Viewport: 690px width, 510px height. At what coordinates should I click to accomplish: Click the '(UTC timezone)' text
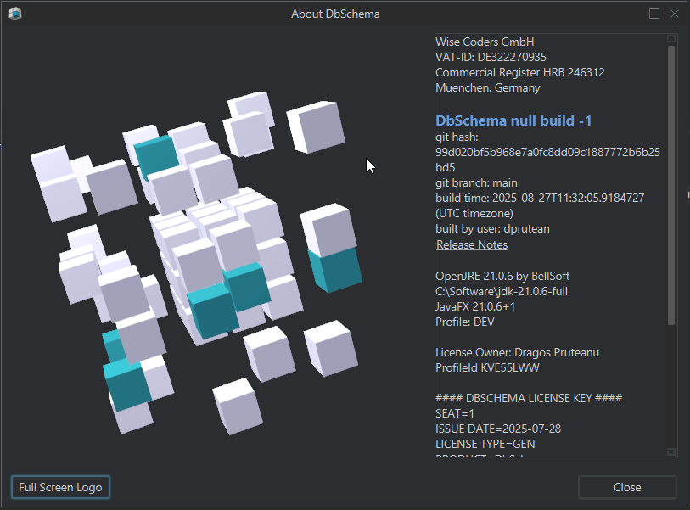(x=474, y=213)
